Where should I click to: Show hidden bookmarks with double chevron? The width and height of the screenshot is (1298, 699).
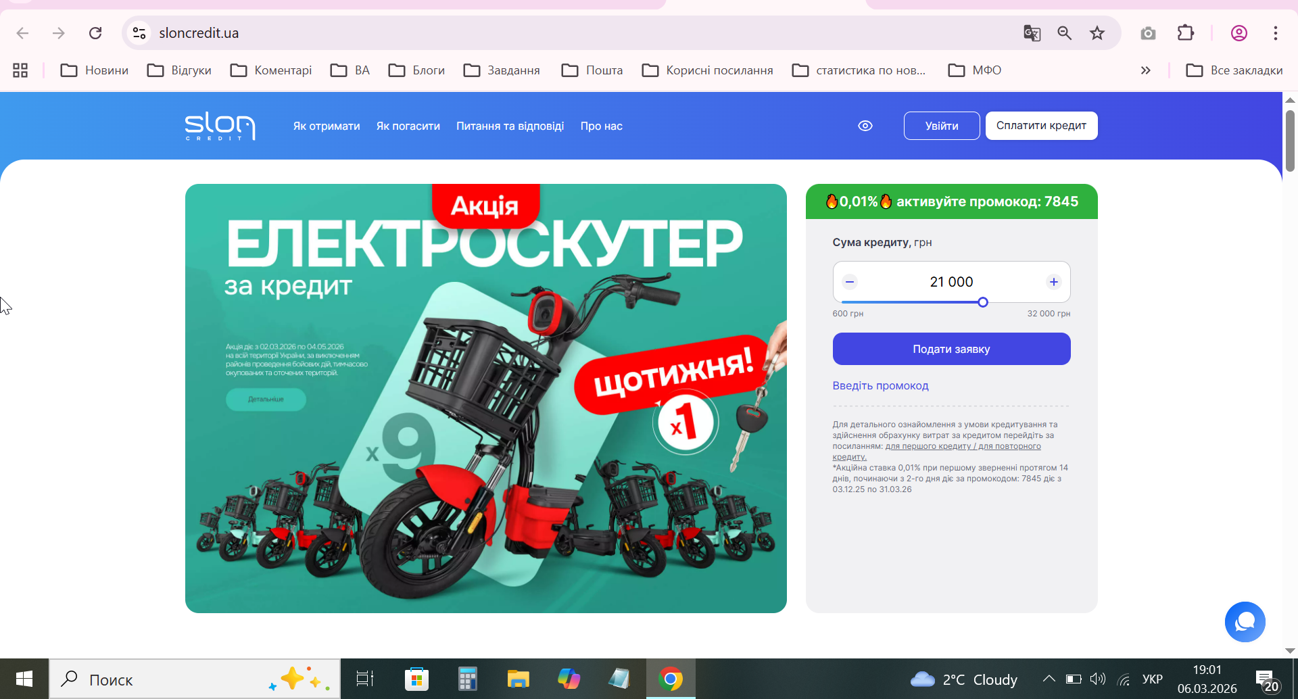(1145, 70)
